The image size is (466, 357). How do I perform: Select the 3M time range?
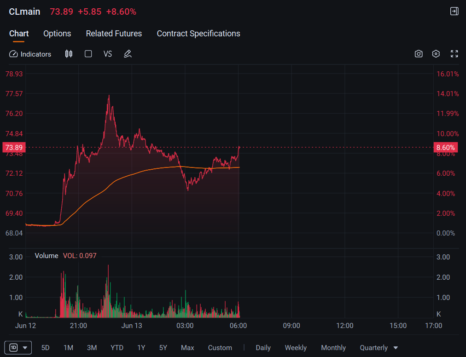click(x=92, y=348)
